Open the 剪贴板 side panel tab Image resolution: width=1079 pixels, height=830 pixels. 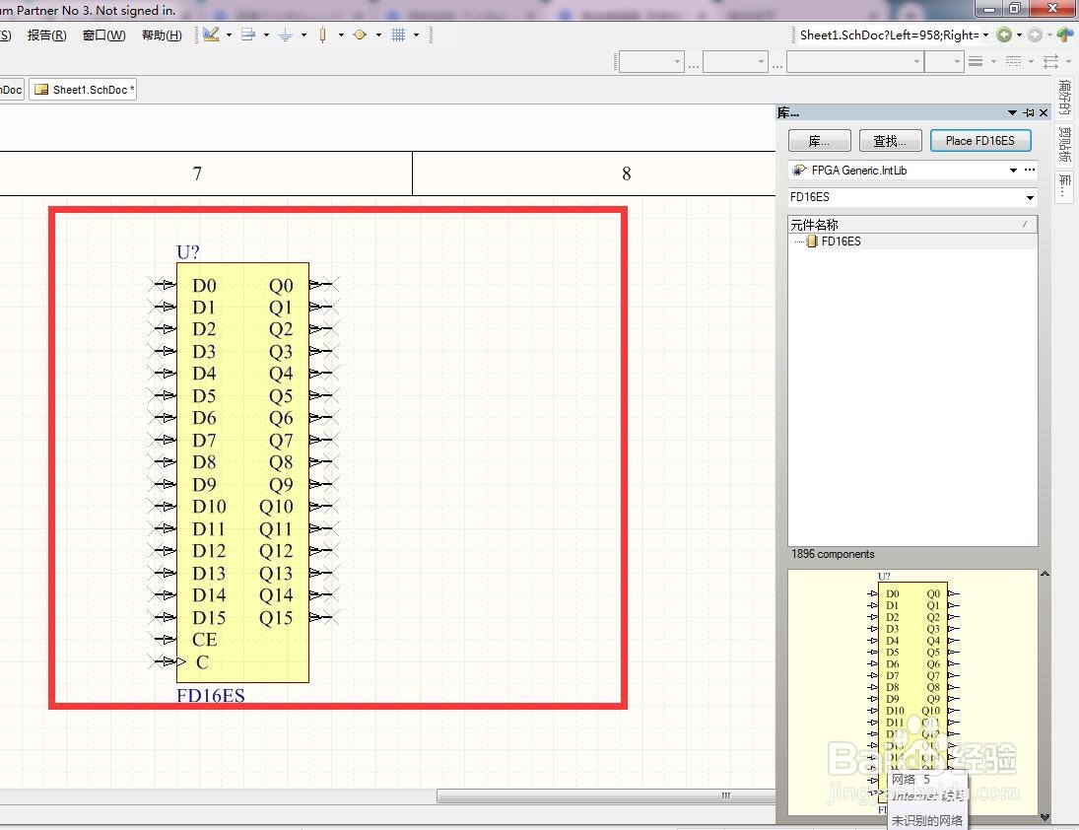click(x=1064, y=143)
